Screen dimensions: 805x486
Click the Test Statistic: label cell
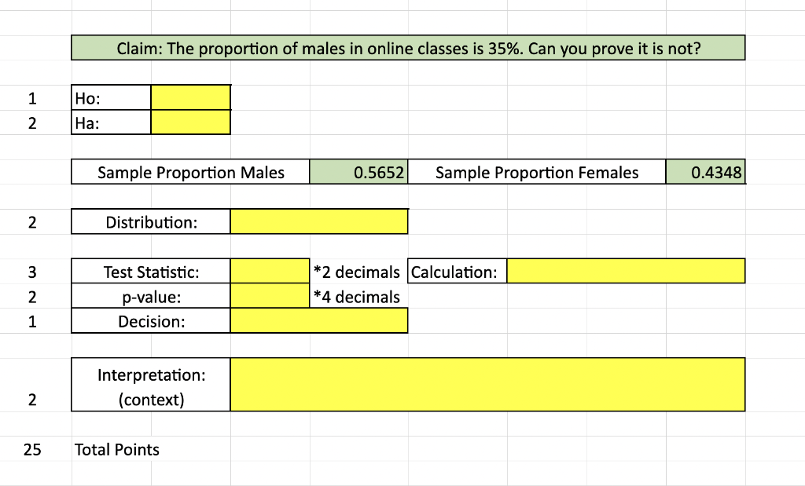(151, 271)
